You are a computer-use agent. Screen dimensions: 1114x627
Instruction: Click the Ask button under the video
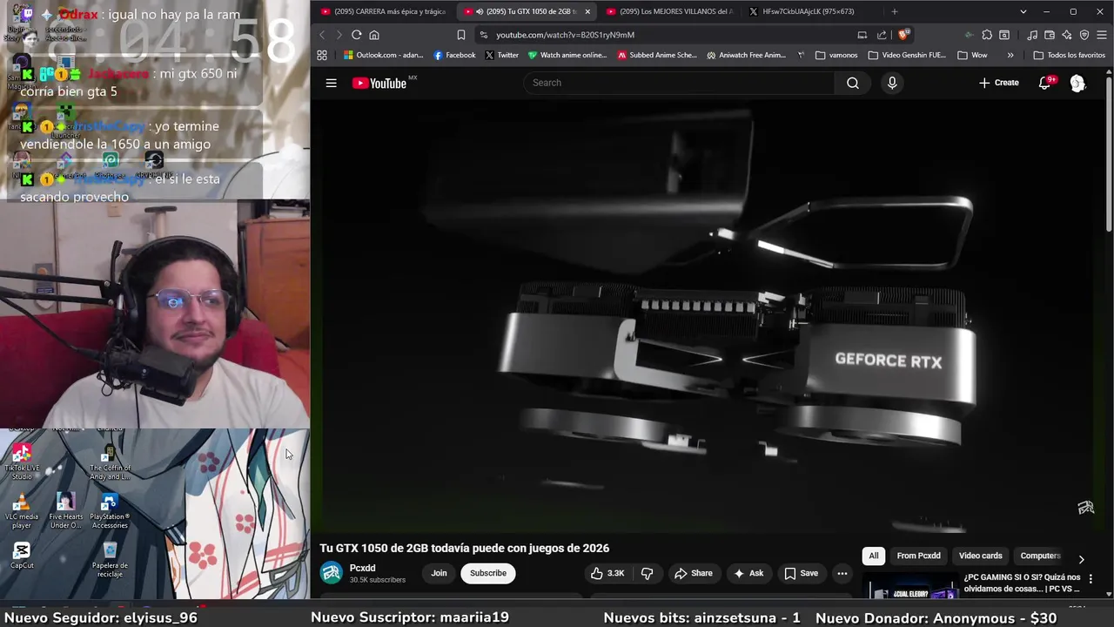click(748, 573)
